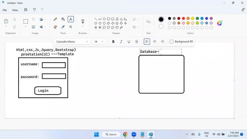Show hidden system tray icons
Viewport: 247px width, 139px height.
pyautogui.click(x=187, y=134)
